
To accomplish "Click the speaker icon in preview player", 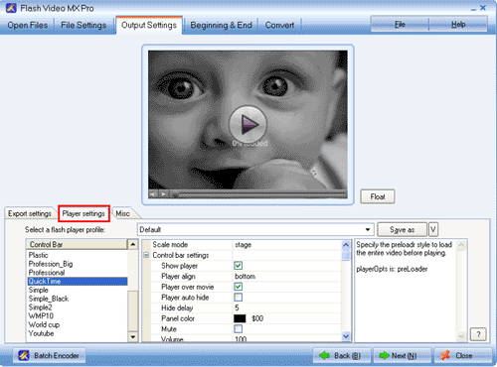I will 153,194.
